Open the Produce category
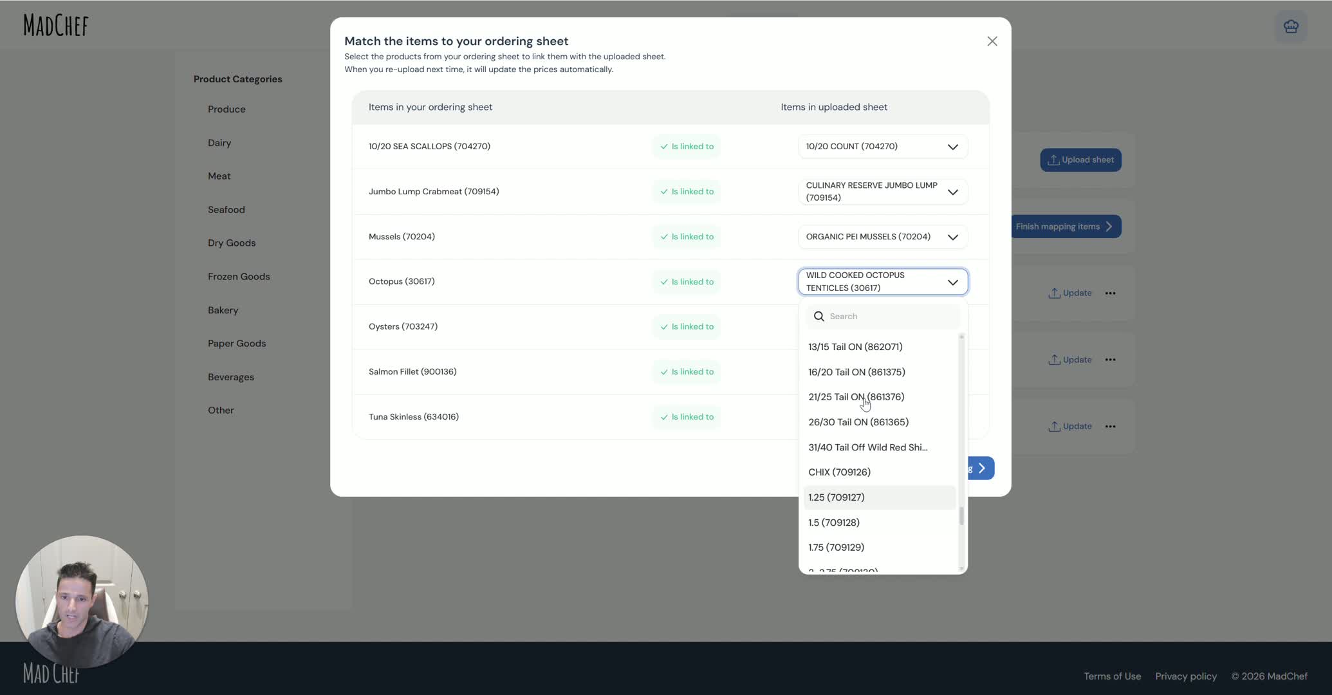This screenshot has height=695, width=1332. (x=227, y=109)
